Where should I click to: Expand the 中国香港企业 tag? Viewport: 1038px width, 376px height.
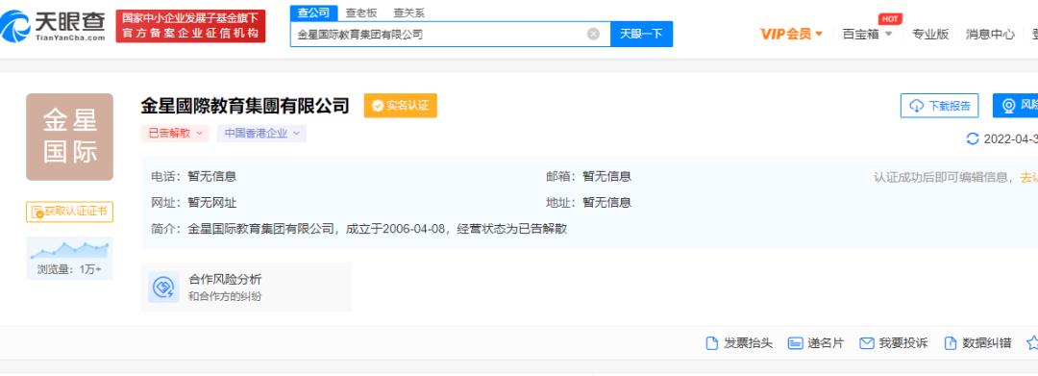click(261, 133)
